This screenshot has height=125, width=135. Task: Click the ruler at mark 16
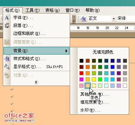click(88, 28)
